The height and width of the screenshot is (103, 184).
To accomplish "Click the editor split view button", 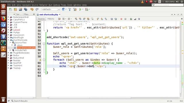I will click(182, 19).
